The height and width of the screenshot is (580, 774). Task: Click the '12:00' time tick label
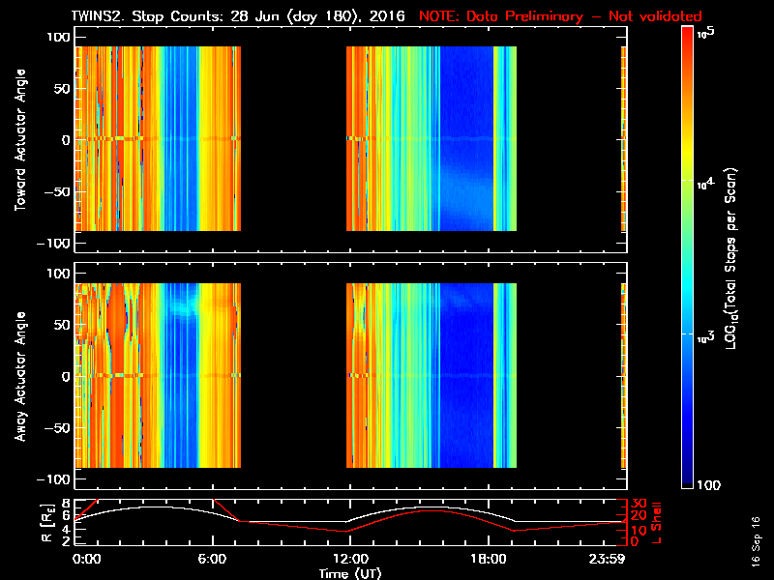pyautogui.click(x=350, y=559)
